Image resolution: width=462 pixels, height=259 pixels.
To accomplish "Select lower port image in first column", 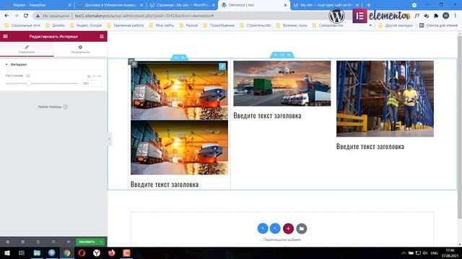I will tap(179, 147).
